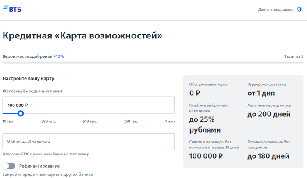Click the Курьерская доставка от 1 дня info

coord(267,89)
